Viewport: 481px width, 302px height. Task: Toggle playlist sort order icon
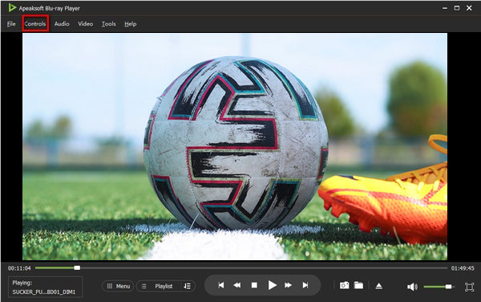tap(187, 286)
